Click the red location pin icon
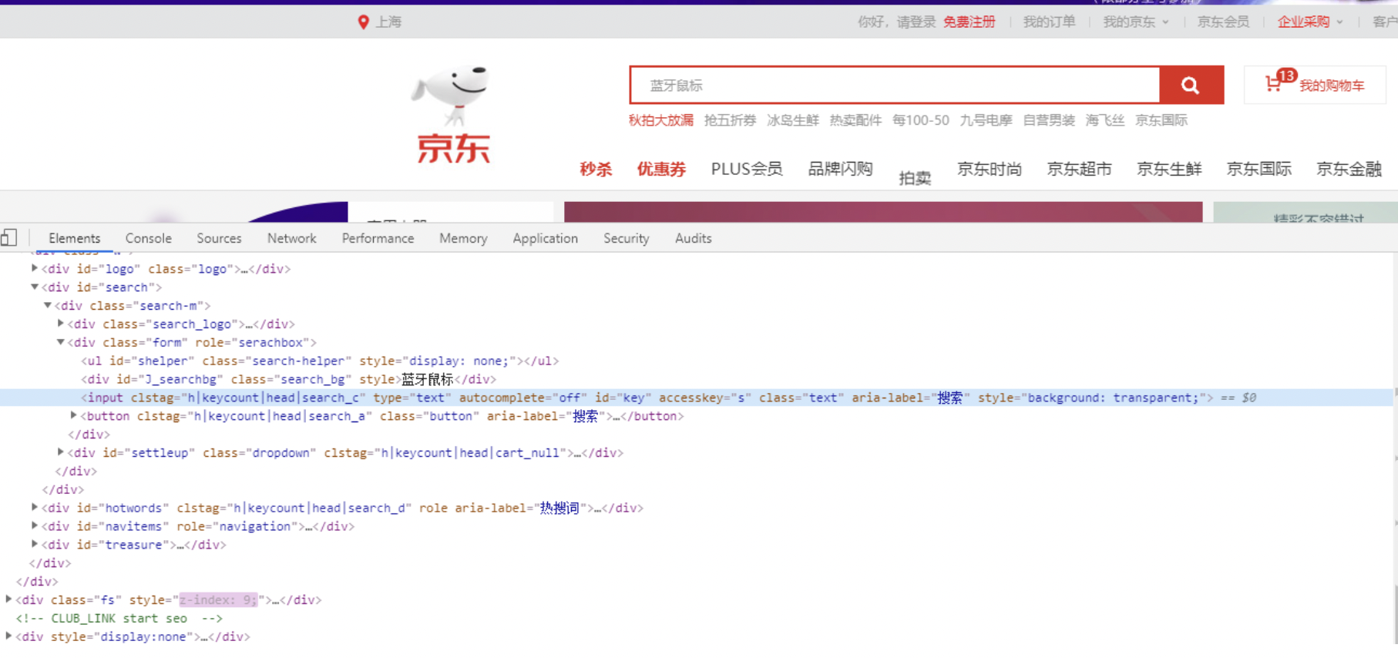The height and width of the screenshot is (658, 1398). pos(363,22)
